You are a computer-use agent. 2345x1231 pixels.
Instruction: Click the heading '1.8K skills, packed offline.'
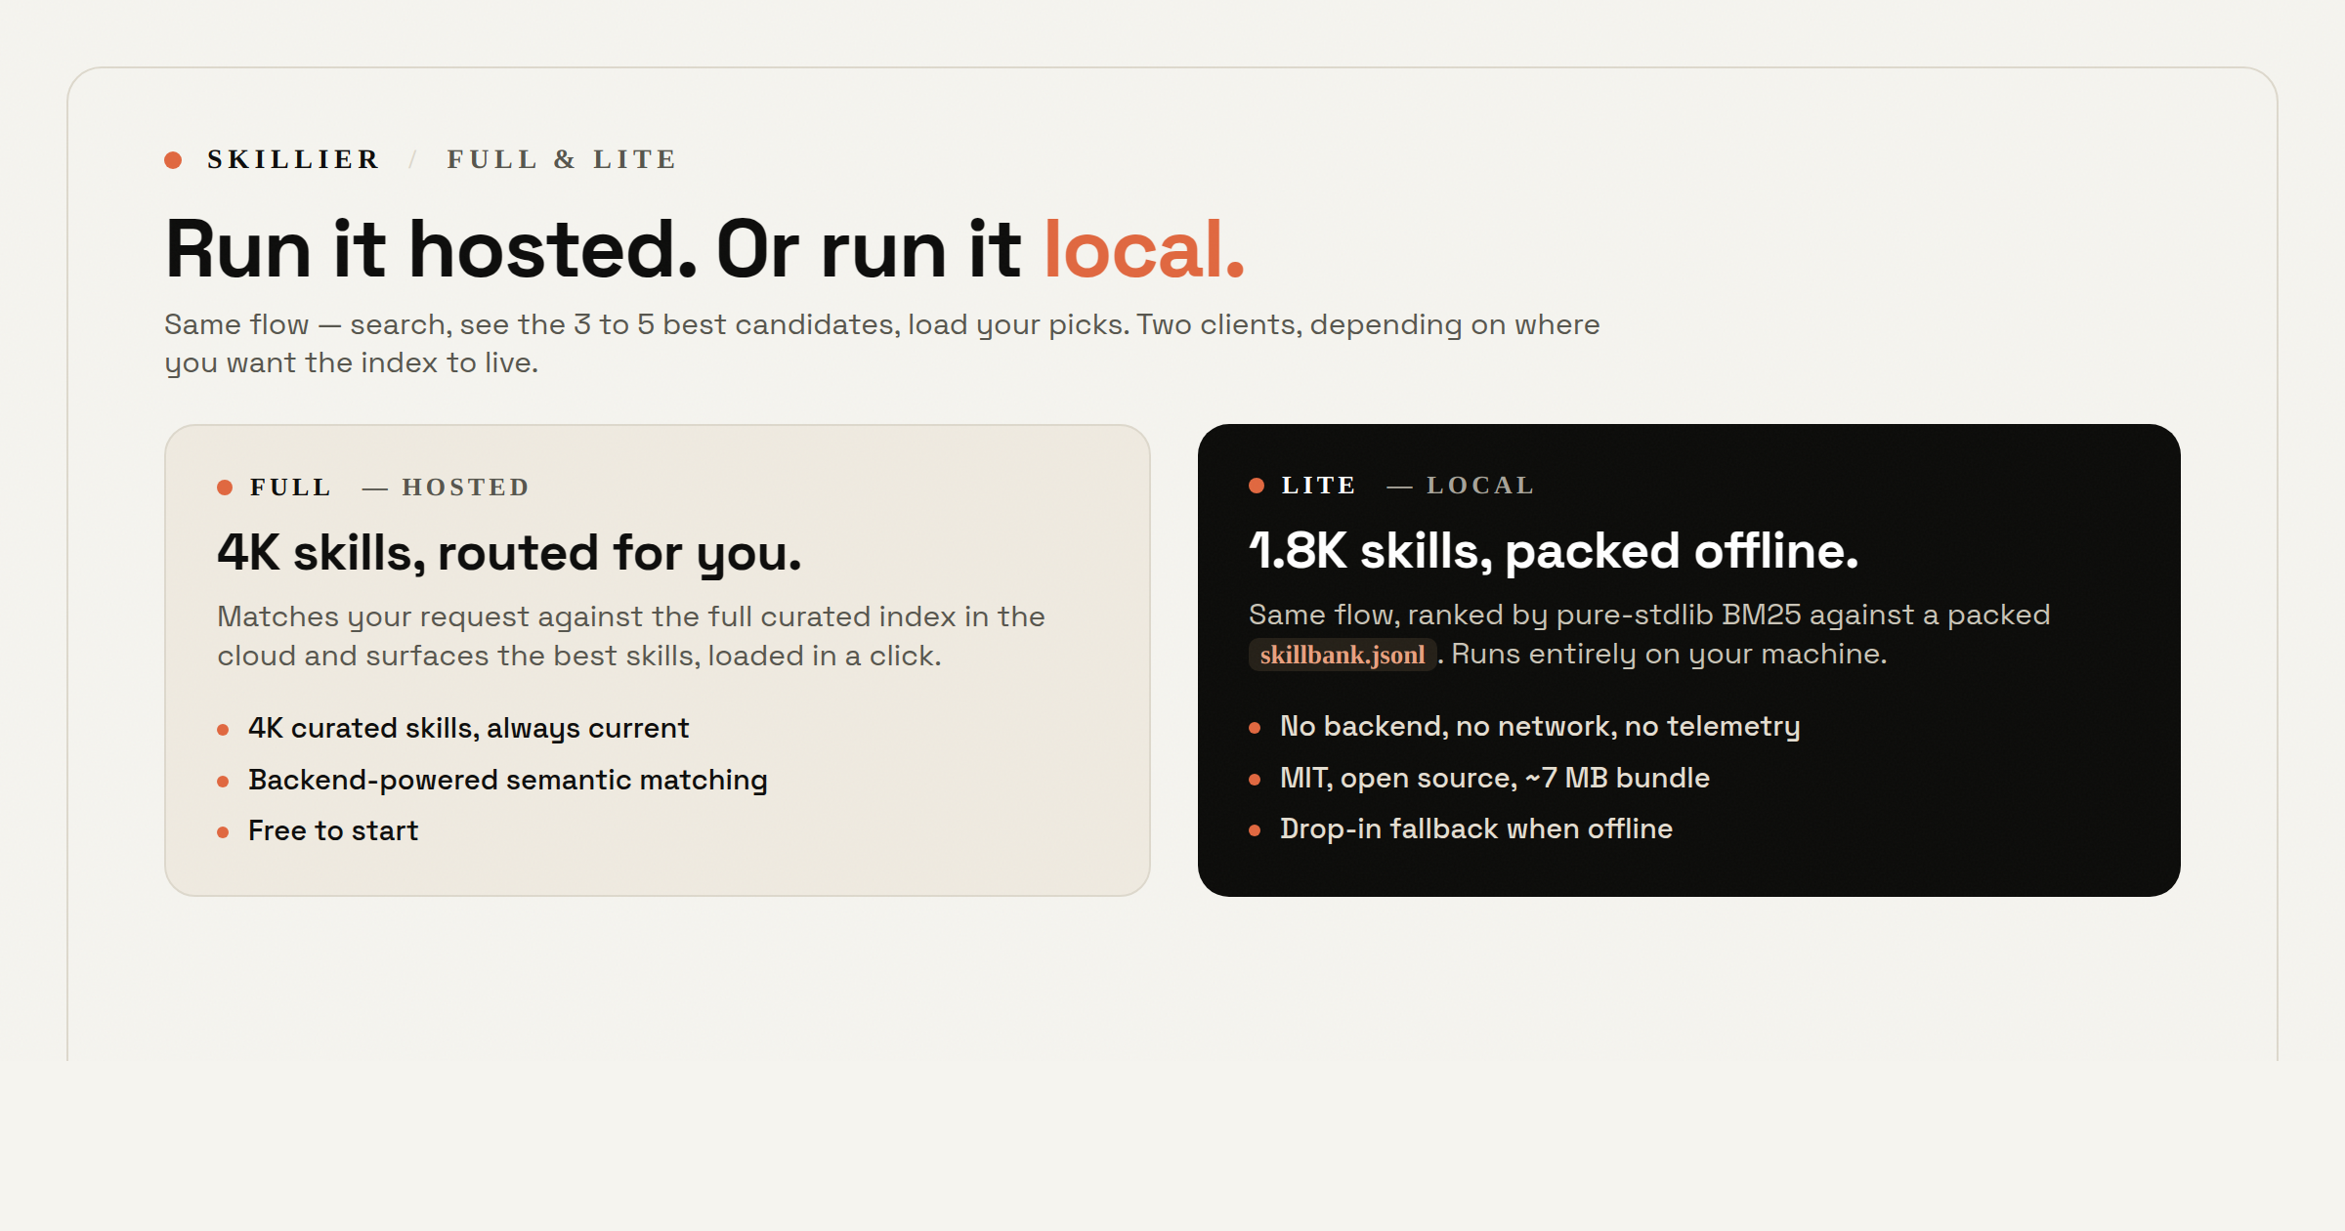[1554, 551]
